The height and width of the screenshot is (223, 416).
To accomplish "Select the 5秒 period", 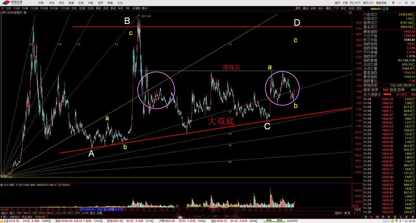I will pos(127,8).
